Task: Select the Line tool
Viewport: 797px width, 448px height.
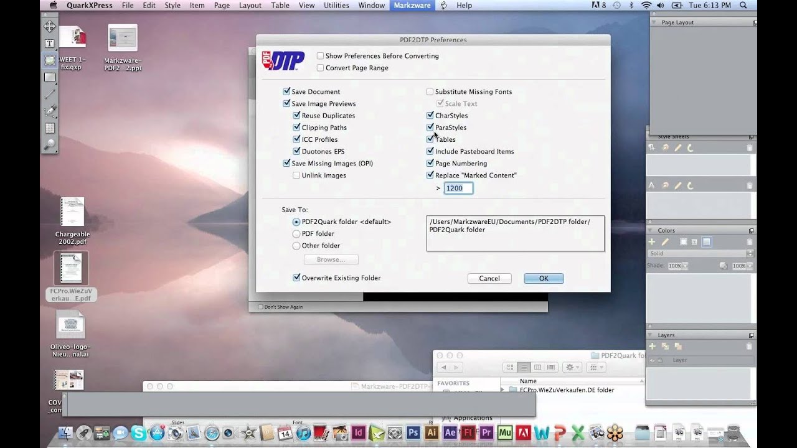Action: (x=49, y=94)
